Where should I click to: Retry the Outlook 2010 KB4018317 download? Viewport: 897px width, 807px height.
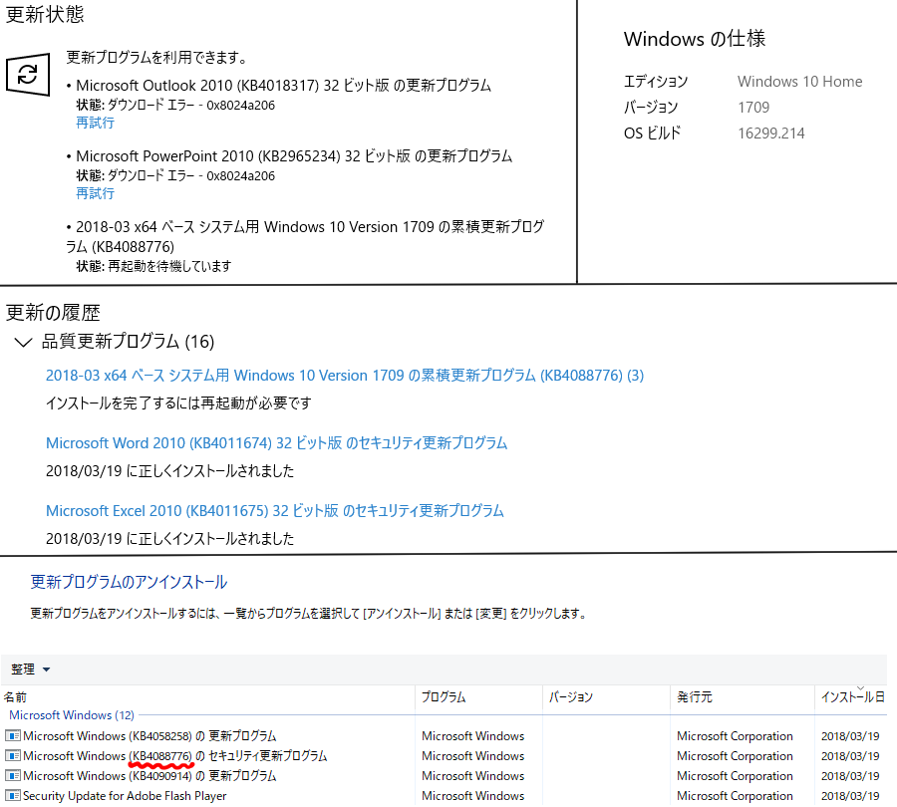95,123
